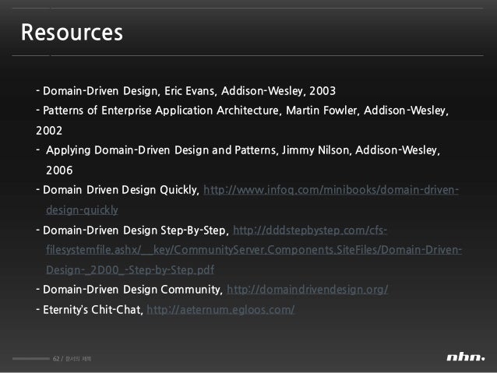Select the 'Patterns of Enterprise Application Architecture' line
Screen dimensions: 497x373
242,111
